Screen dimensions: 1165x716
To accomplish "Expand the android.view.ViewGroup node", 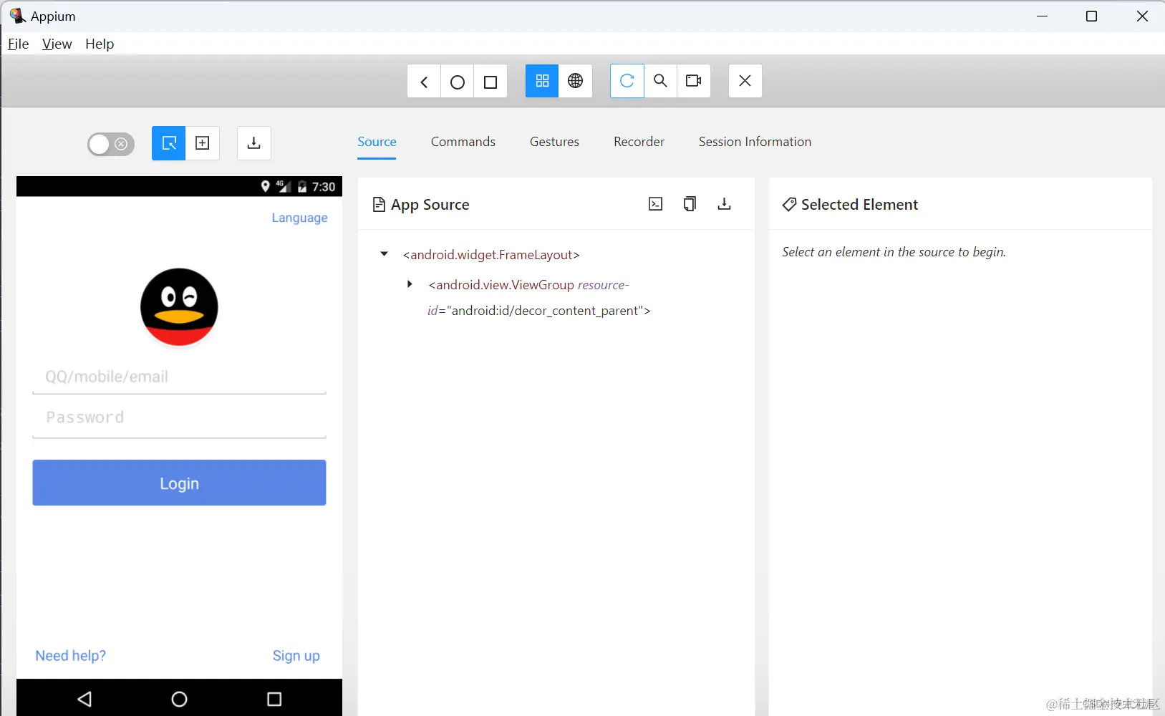I will (x=410, y=284).
